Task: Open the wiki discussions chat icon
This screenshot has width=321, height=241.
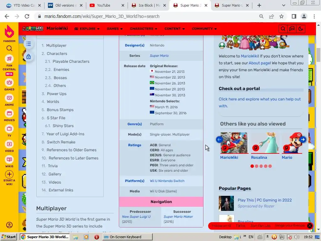Action: 292,29
